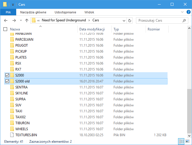Expand the ribbon with the chevron
This screenshot has height=145, width=192.
click(183, 12)
